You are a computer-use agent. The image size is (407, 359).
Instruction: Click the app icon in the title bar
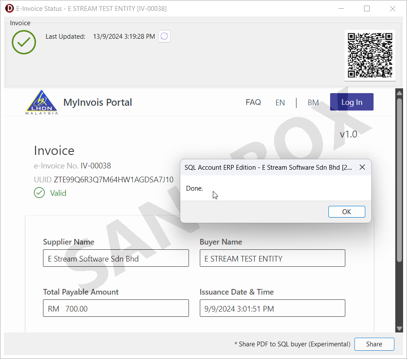(x=9, y=9)
